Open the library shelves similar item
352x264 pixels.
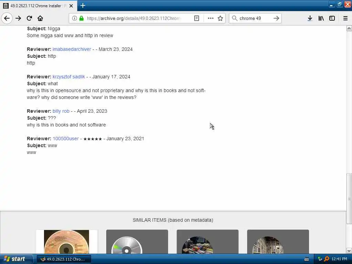[x=278, y=242]
